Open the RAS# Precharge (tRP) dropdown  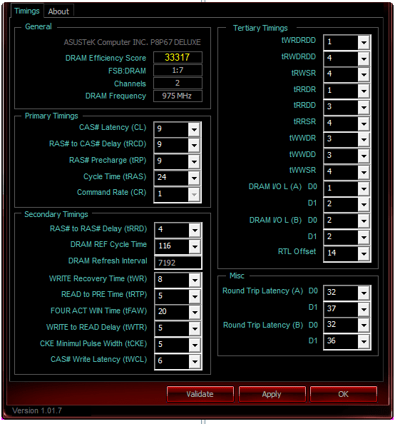pyautogui.click(x=194, y=161)
